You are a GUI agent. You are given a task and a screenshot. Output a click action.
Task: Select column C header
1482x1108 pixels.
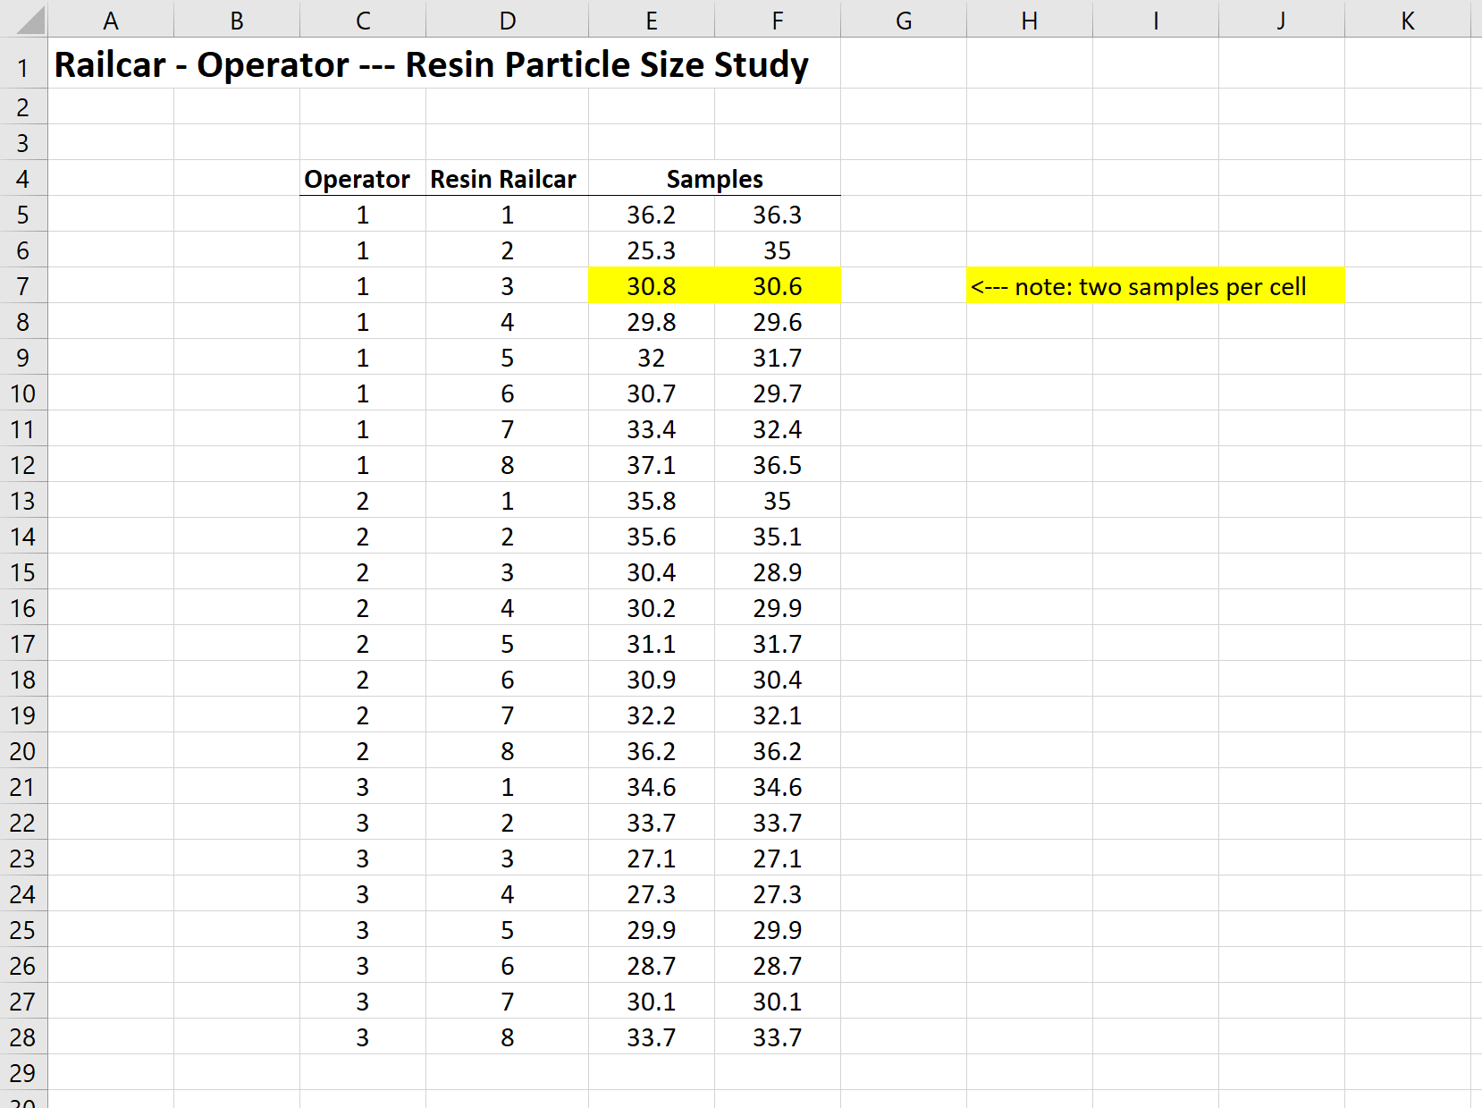pos(363,19)
